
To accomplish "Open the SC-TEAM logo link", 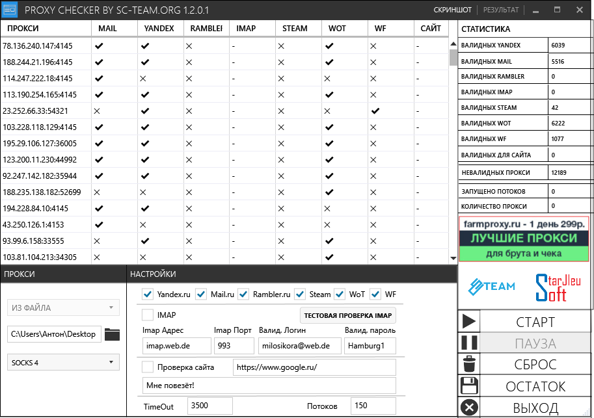I will coord(492,286).
